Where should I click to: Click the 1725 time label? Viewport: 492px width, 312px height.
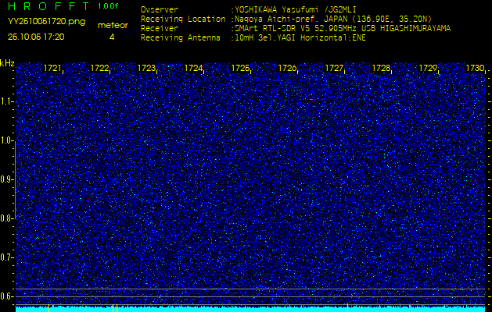[x=240, y=68]
